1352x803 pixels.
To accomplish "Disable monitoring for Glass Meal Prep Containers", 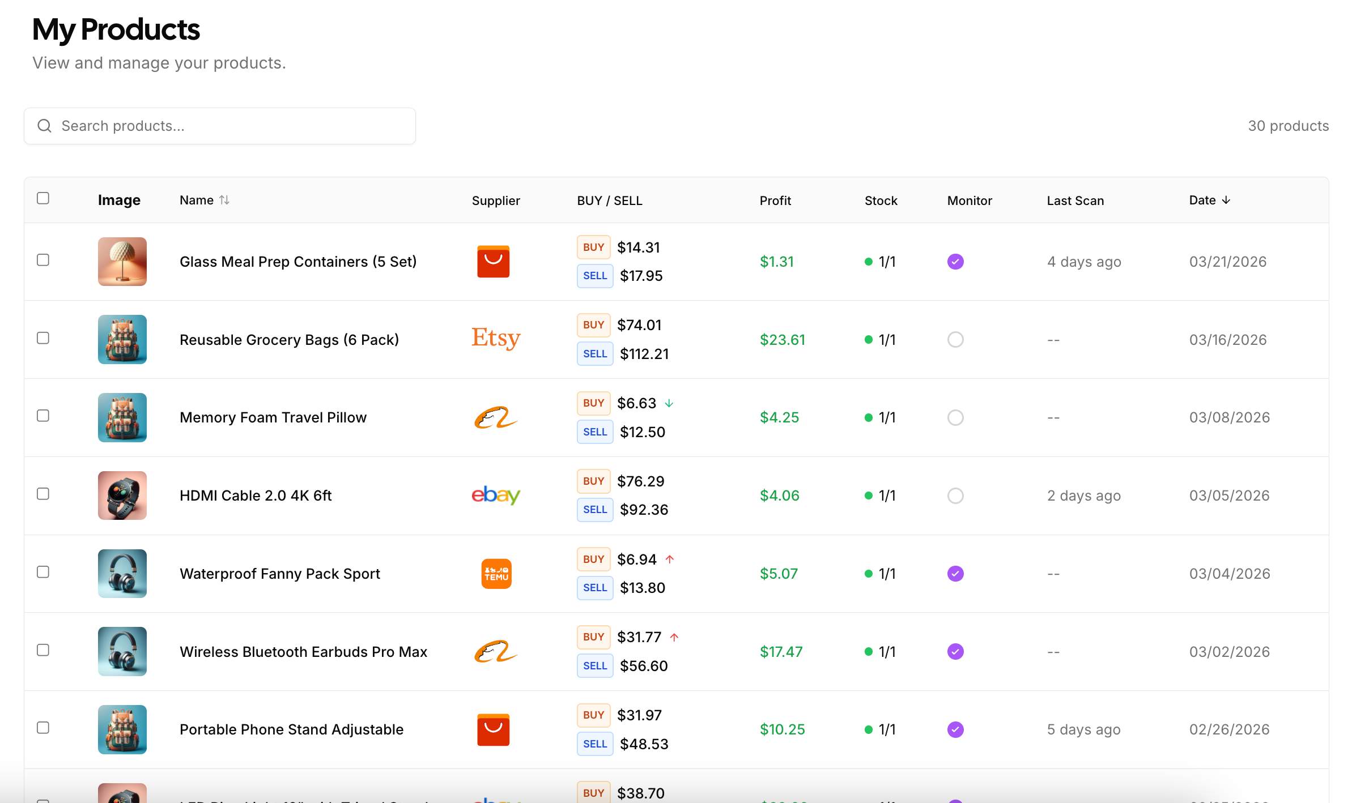I will click(956, 261).
